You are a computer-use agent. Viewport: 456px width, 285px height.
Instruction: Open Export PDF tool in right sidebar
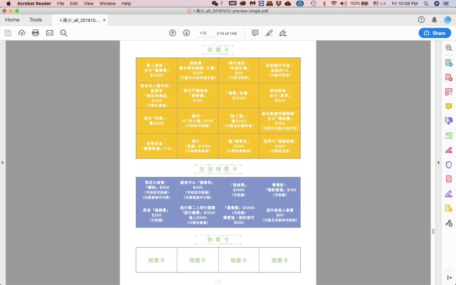[449, 63]
